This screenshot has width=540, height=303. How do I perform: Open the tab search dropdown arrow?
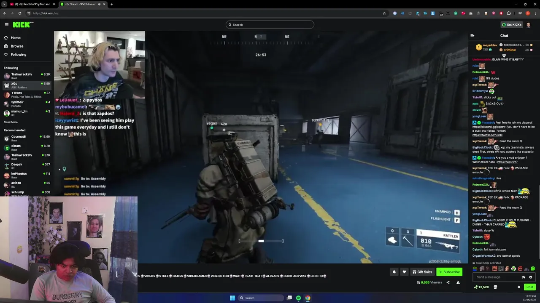click(x=4, y=4)
